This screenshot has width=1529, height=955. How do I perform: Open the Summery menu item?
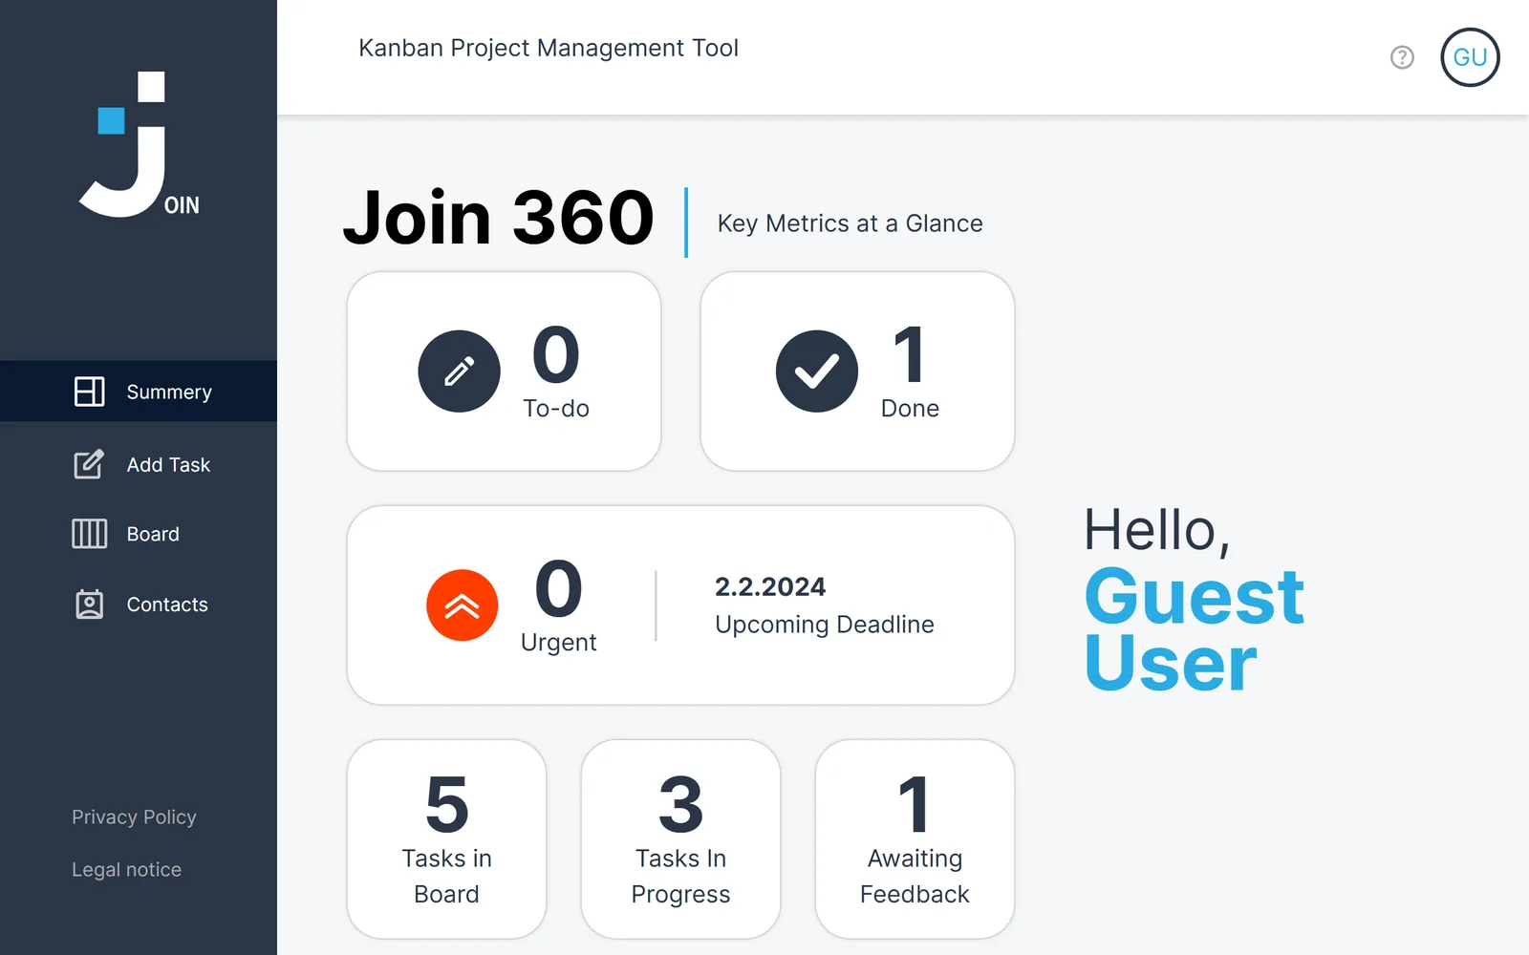click(x=139, y=392)
